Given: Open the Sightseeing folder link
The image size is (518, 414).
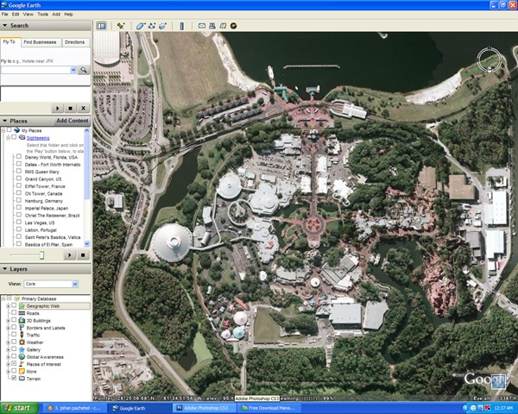Looking at the screenshot, I should (x=38, y=138).
